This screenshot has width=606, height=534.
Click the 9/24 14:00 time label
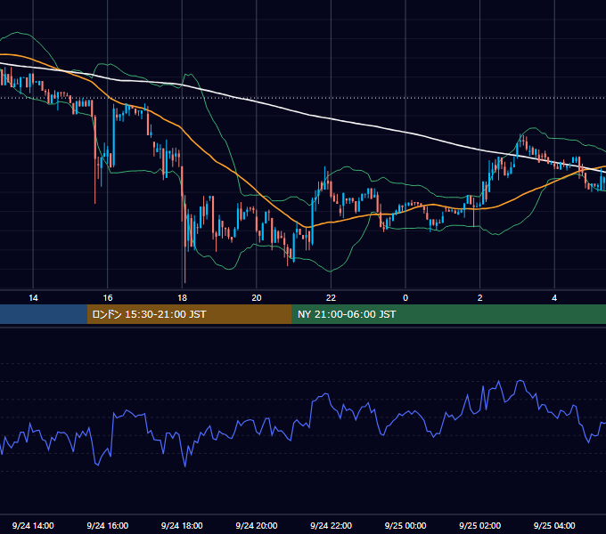33,525
